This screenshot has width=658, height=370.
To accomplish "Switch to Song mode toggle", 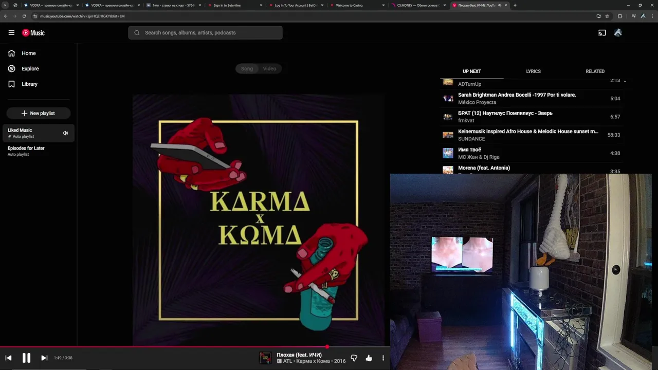I will tap(247, 69).
